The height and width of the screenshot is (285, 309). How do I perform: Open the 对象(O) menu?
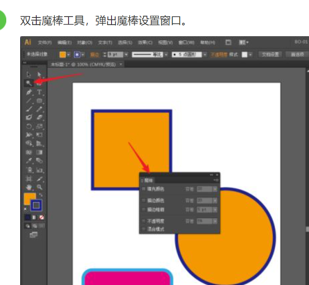pyautogui.click(x=85, y=43)
